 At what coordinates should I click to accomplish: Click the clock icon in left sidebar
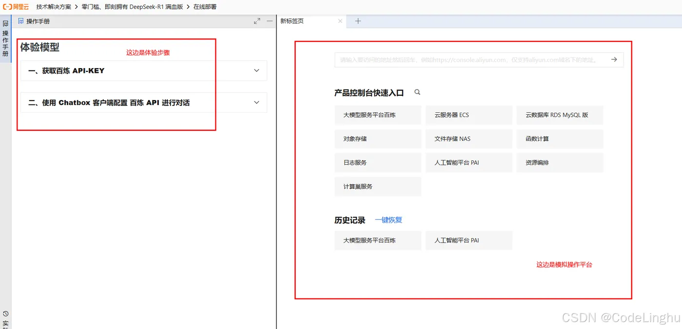pos(5,314)
